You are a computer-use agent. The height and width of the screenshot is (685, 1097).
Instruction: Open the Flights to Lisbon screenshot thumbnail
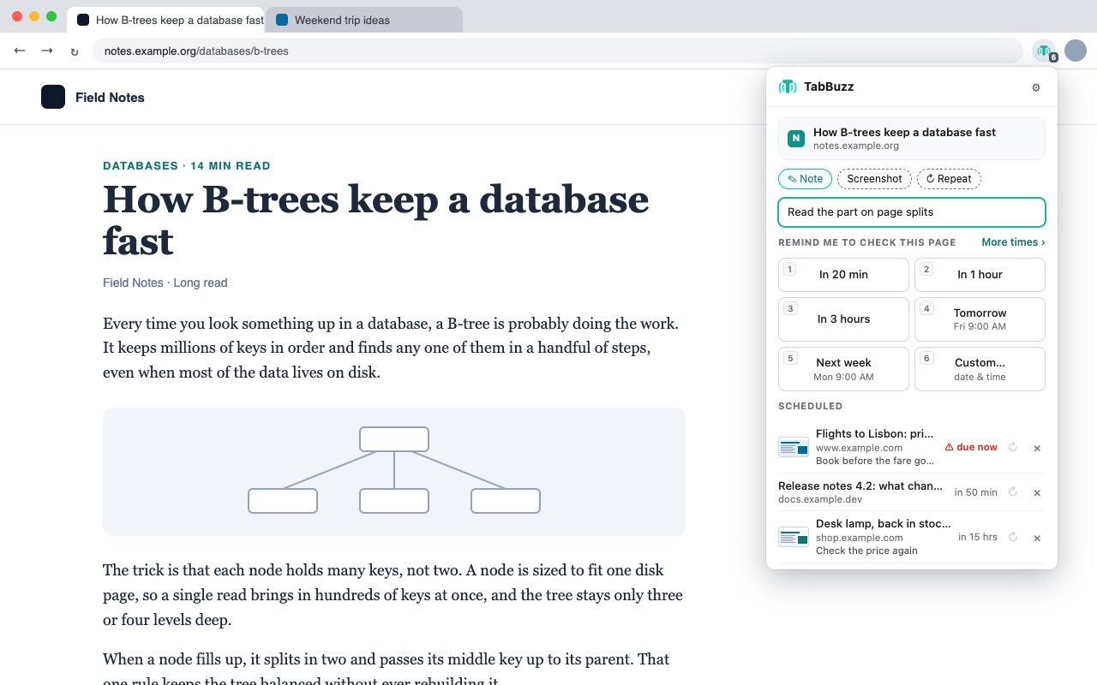point(794,447)
